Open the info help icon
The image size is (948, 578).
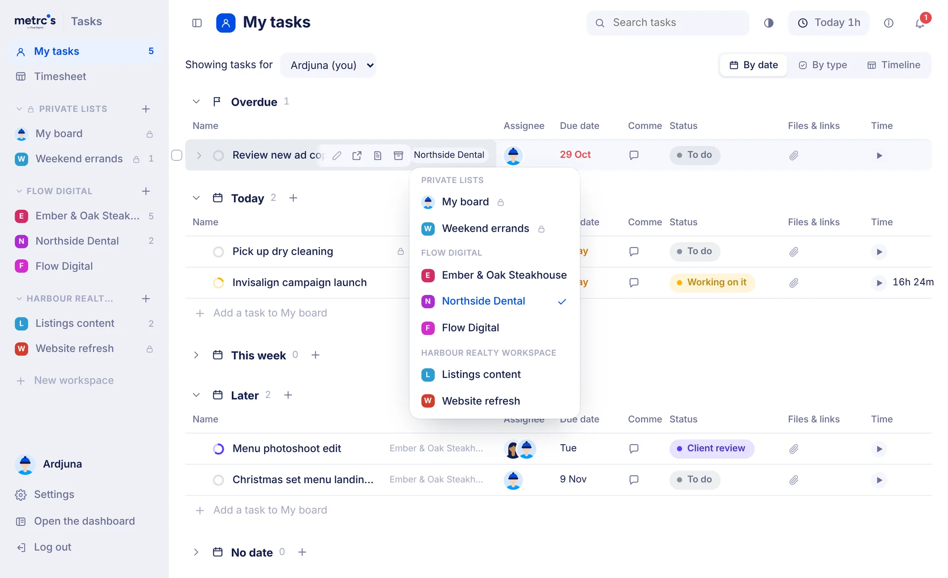[889, 23]
